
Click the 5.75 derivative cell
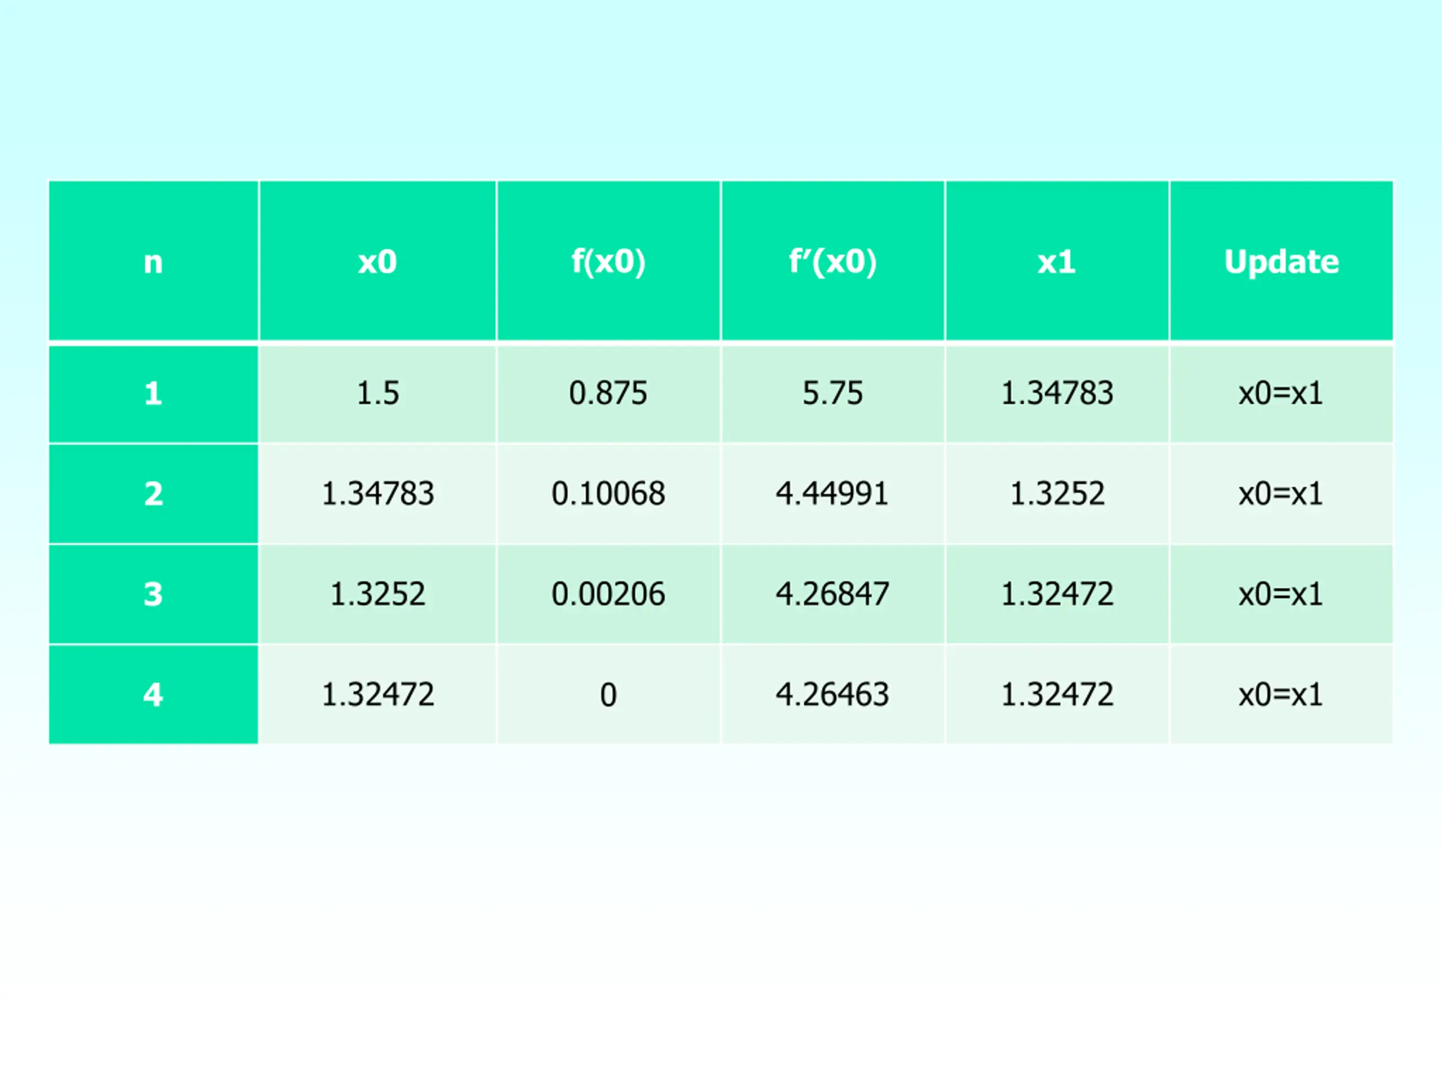(833, 394)
